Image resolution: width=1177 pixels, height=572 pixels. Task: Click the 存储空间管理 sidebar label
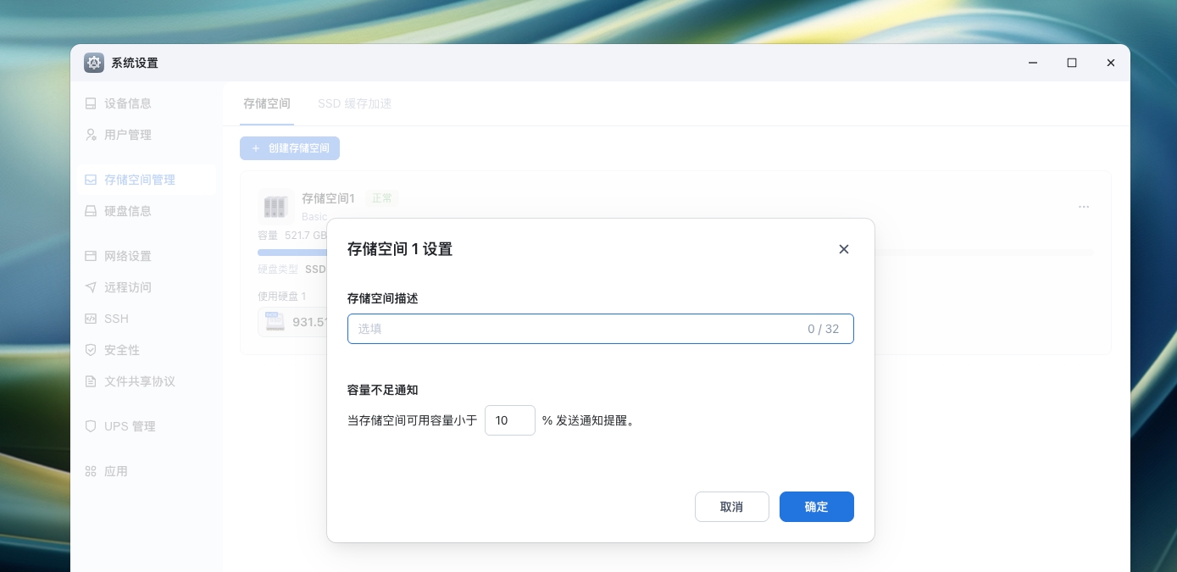point(140,180)
